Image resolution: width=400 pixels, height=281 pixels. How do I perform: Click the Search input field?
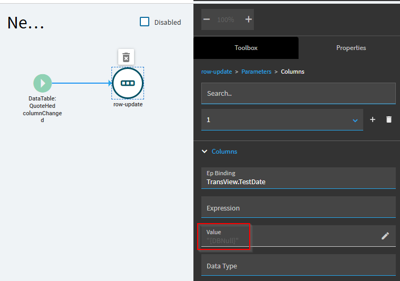click(x=298, y=93)
